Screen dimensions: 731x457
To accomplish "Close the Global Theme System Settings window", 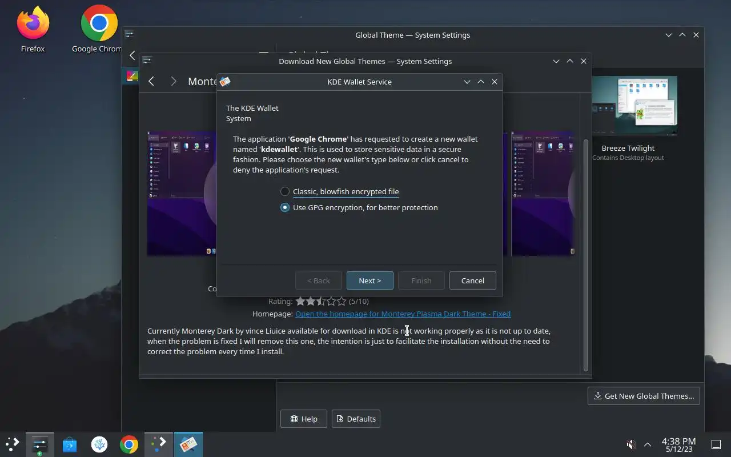I will [696, 35].
